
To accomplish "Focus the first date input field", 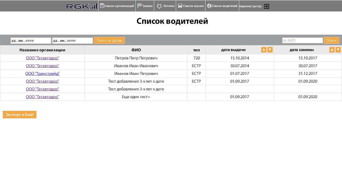I will pyautogui.click(x=31, y=41).
